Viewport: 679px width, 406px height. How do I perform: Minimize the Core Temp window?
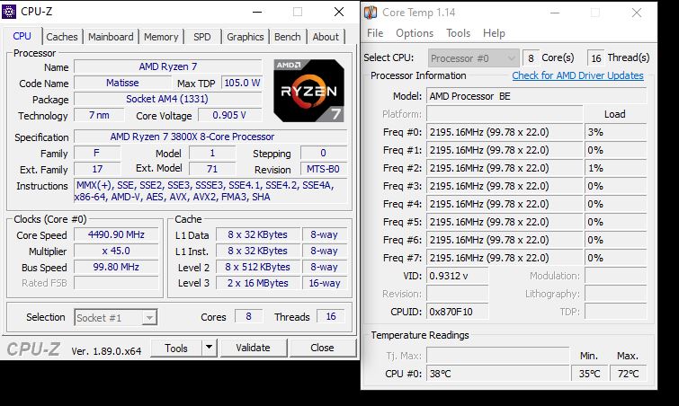coord(555,13)
